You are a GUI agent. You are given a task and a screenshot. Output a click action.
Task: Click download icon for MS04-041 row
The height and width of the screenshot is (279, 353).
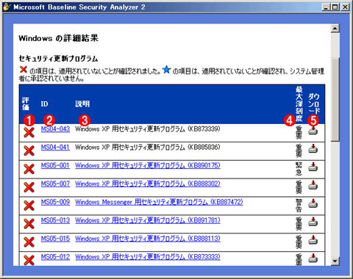313,148
